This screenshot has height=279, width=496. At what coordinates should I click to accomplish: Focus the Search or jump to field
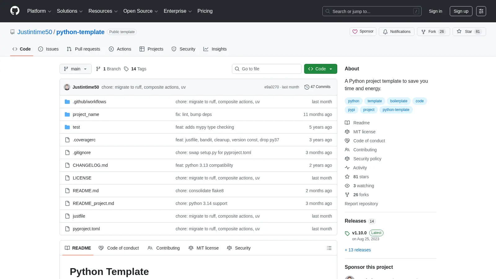372,11
